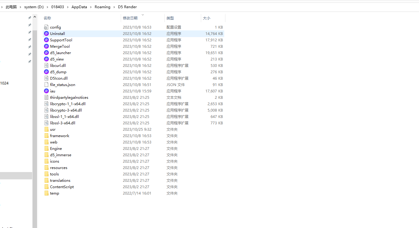The height and width of the screenshot is (228, 419).
Task: Select the folder name d5_immerse
Action: [61, 155]
